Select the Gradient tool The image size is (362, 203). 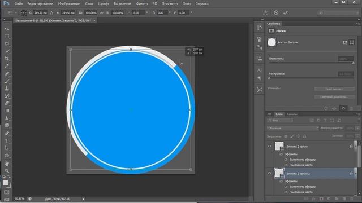click(7, 111)
